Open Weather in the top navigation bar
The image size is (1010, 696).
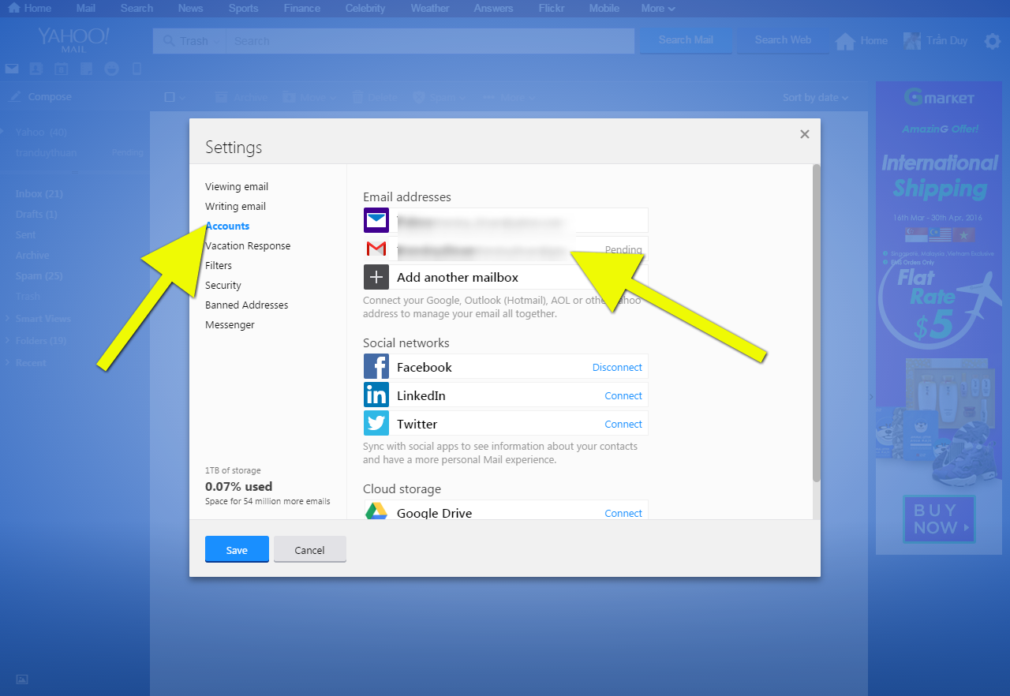point(430,8)
